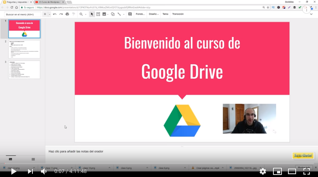
Task: Open the image insert dropdown arrow
Action: 108,15
